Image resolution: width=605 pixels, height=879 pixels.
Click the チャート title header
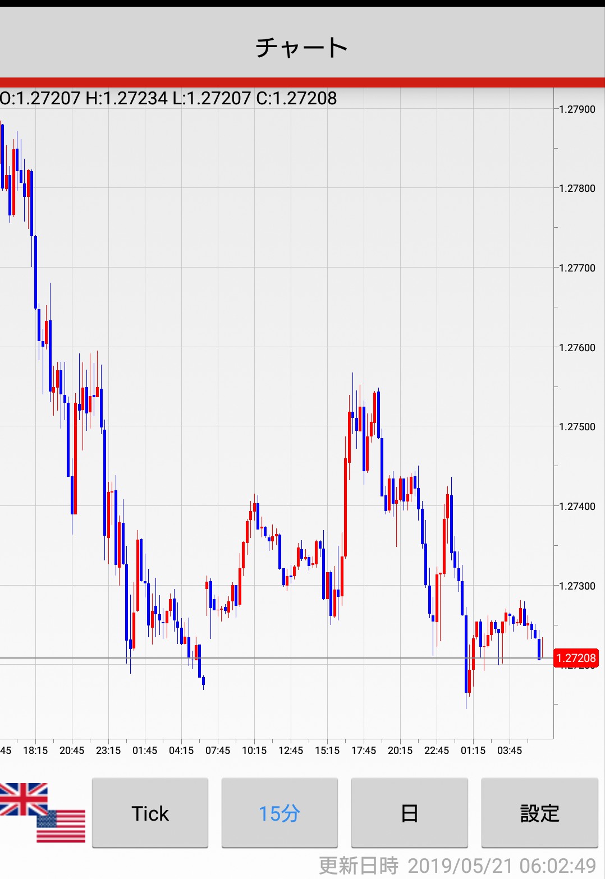click(302, 48)
